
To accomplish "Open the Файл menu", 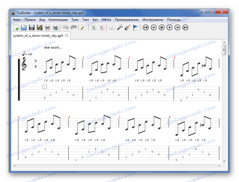I will [17, 20].
